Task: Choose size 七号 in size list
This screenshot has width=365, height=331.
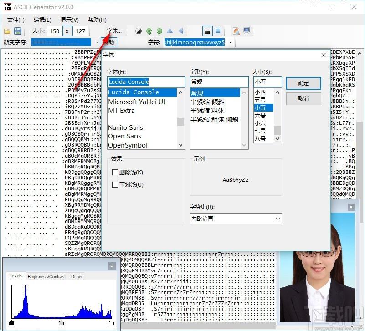Action: 260,131
